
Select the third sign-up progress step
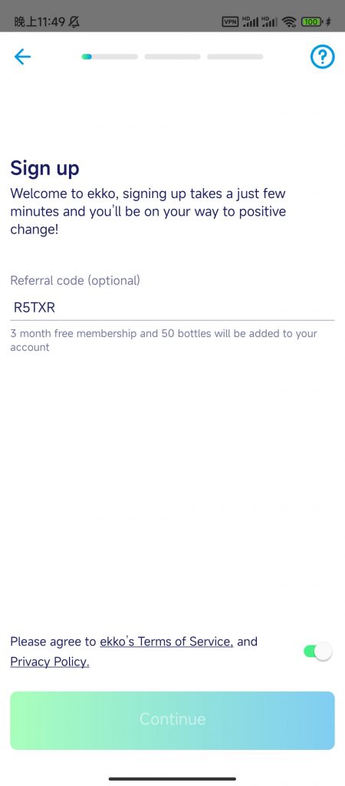[235, 57]
